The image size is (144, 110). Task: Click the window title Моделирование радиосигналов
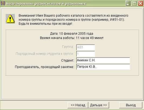pyautogui.click(x=46, y=4)
